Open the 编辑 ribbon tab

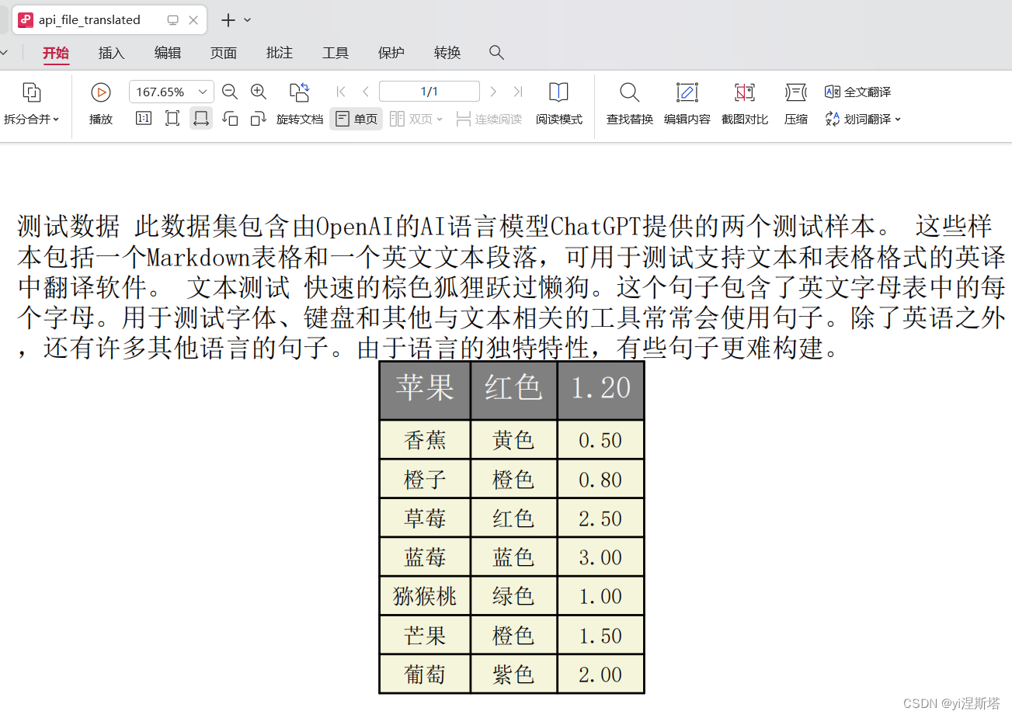coord(168,53)
